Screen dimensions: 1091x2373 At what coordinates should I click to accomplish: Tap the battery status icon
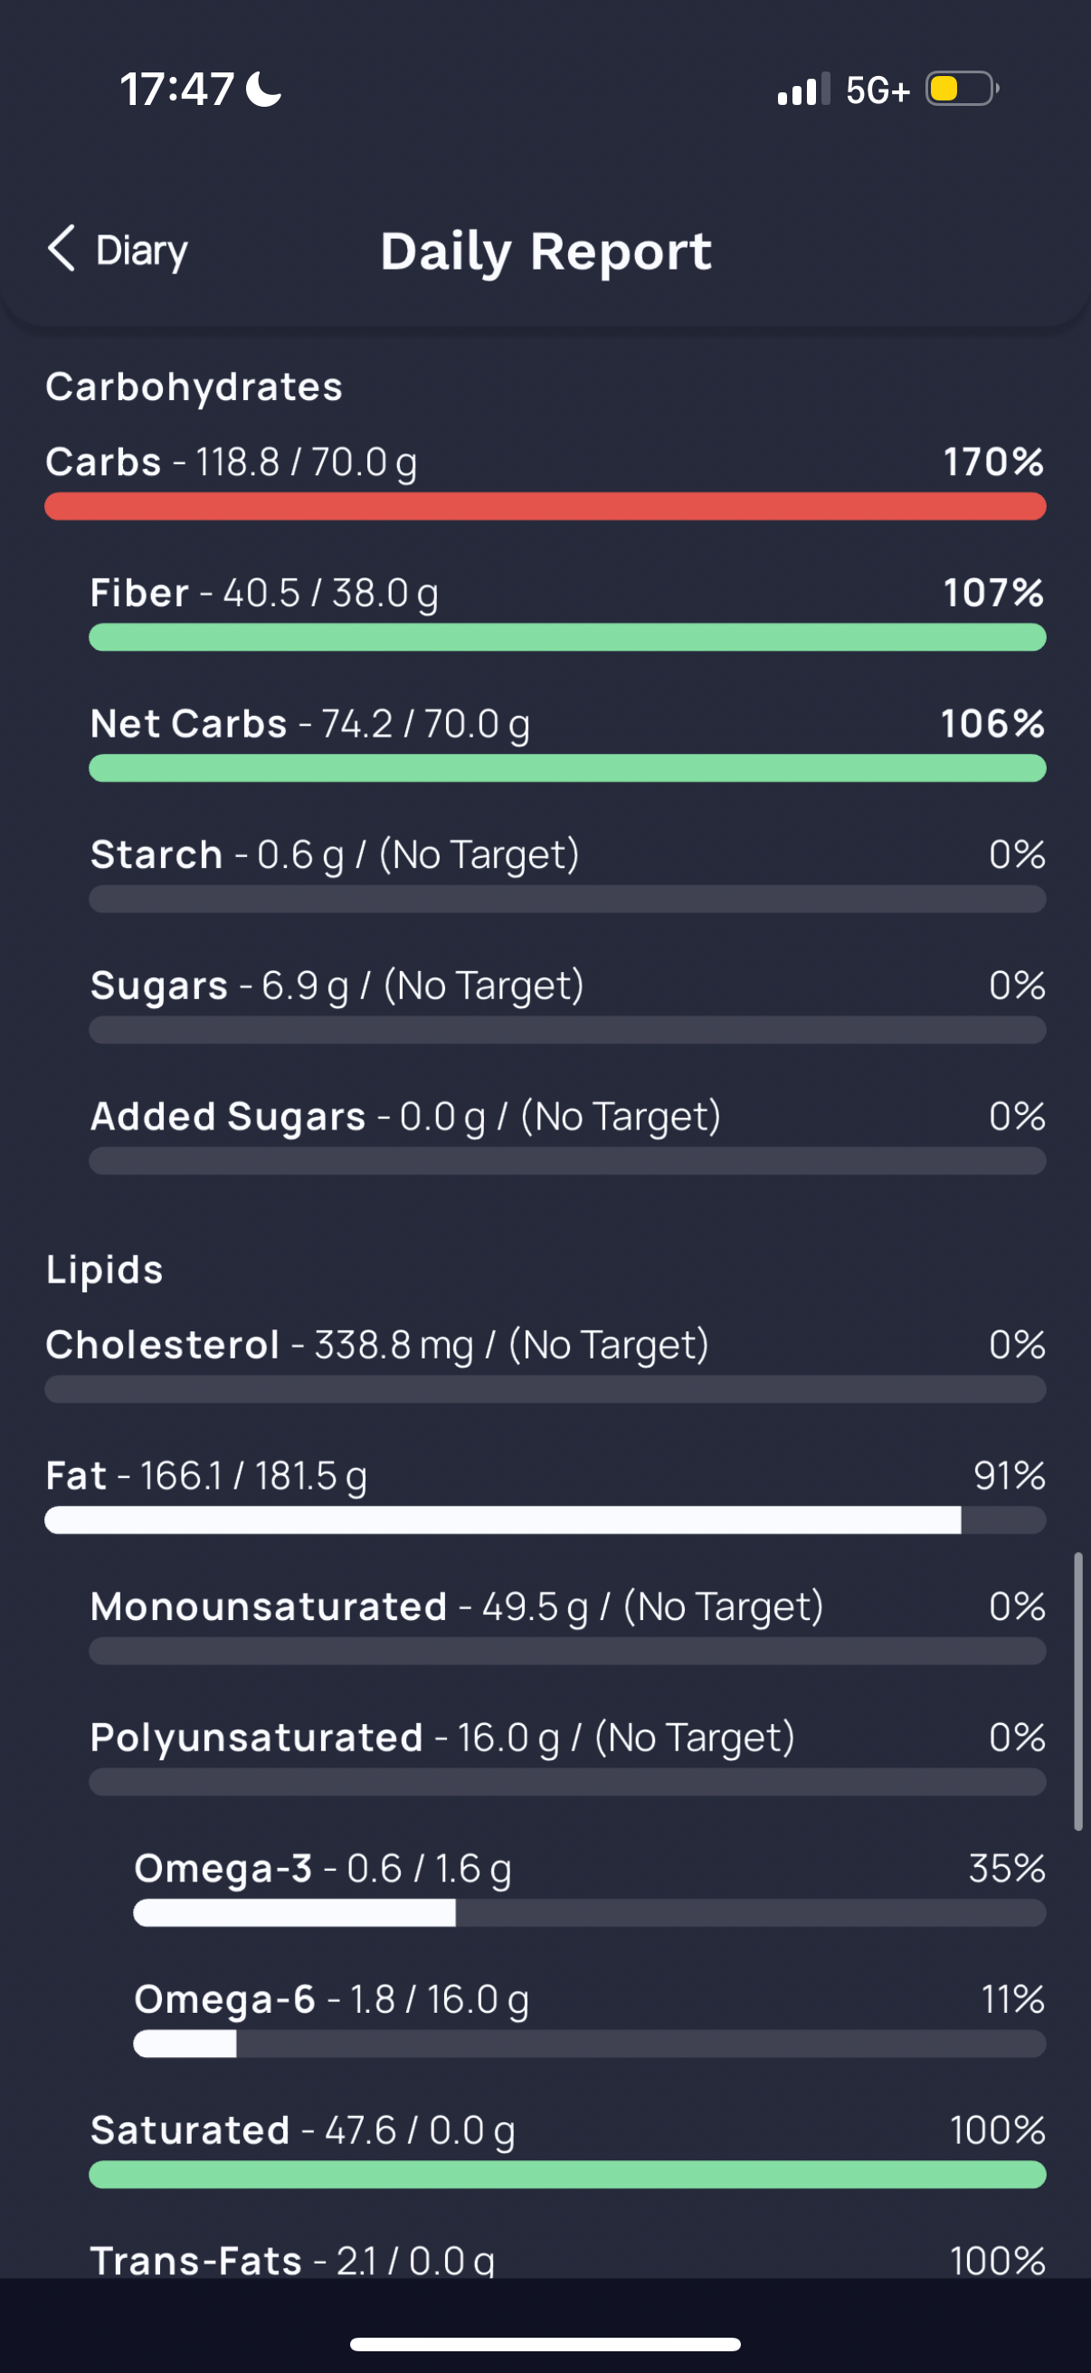pos(963,90)
